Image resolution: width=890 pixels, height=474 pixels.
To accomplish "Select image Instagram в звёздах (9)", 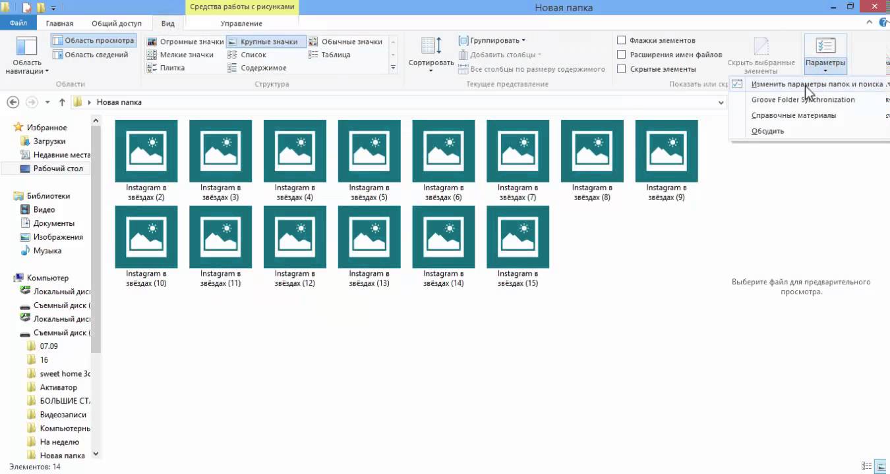I will tap(666, 160).
